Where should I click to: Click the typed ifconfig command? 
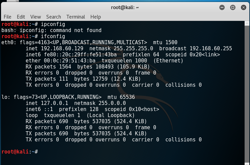click(x=53, y=36)
